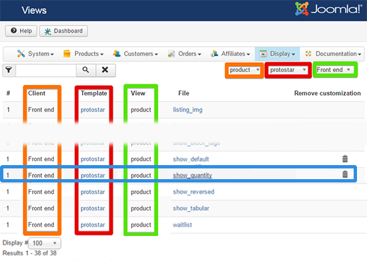Click the filter funnel icon

[9, 70]
